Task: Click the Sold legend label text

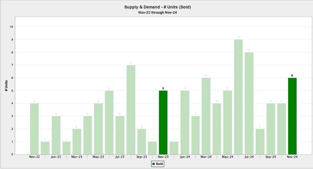Action: pos(159,164)
